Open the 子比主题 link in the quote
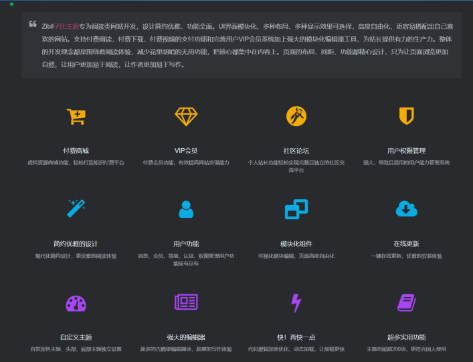Image resolution: width=473 pixels, height=362 pixels. 66,27
